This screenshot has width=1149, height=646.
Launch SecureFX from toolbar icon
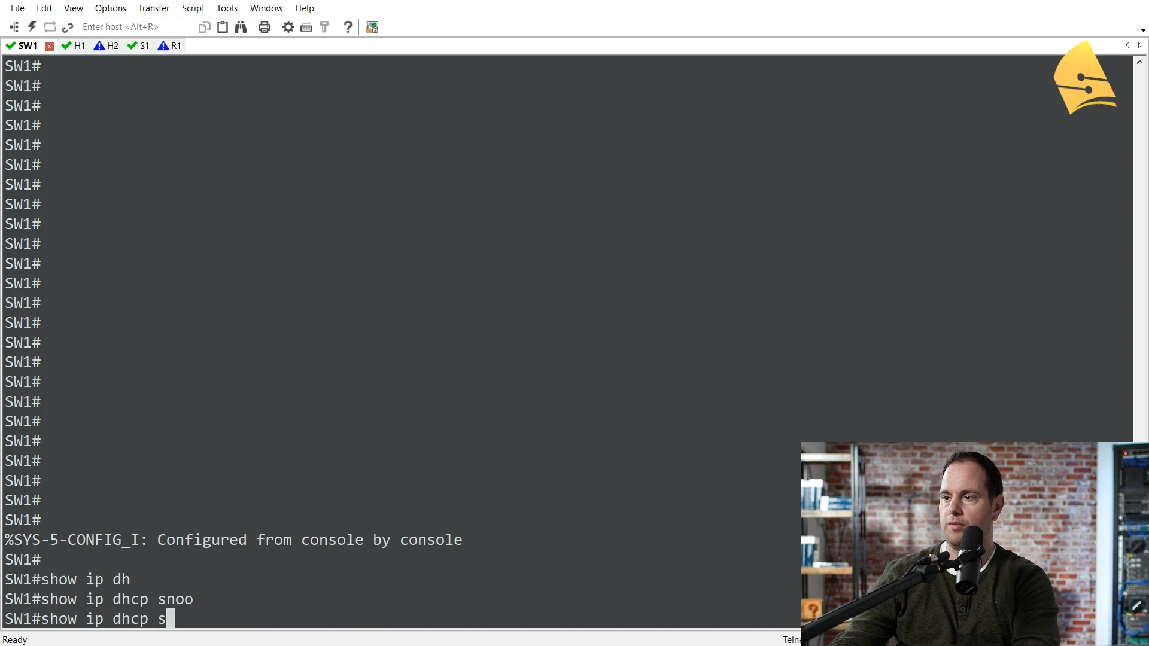(372, 27)
